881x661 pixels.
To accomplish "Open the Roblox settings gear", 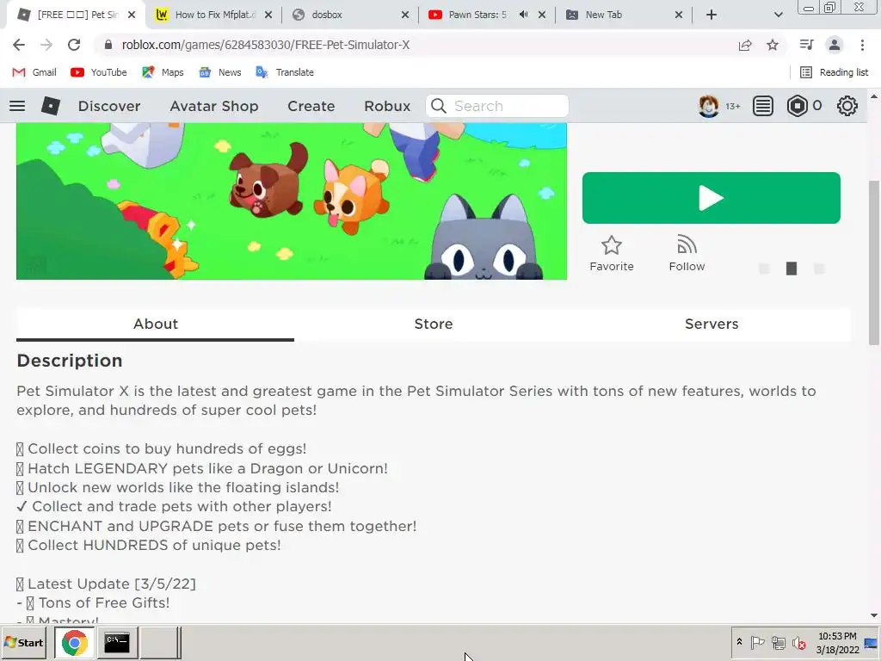I will tap(847, 106).
